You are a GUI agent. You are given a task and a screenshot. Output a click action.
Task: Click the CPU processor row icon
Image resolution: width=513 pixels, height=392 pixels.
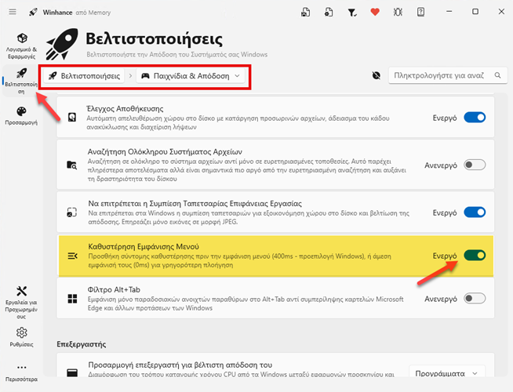[x=72, y=372]
